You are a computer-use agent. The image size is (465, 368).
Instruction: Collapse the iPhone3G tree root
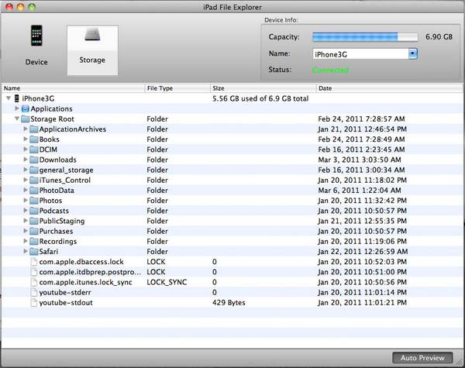9,98
